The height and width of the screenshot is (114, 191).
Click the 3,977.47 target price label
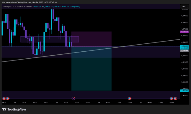(x=184, y=90)
